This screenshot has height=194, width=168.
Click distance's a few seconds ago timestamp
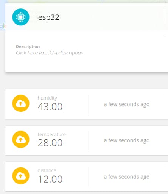click(x=127, y=177)
